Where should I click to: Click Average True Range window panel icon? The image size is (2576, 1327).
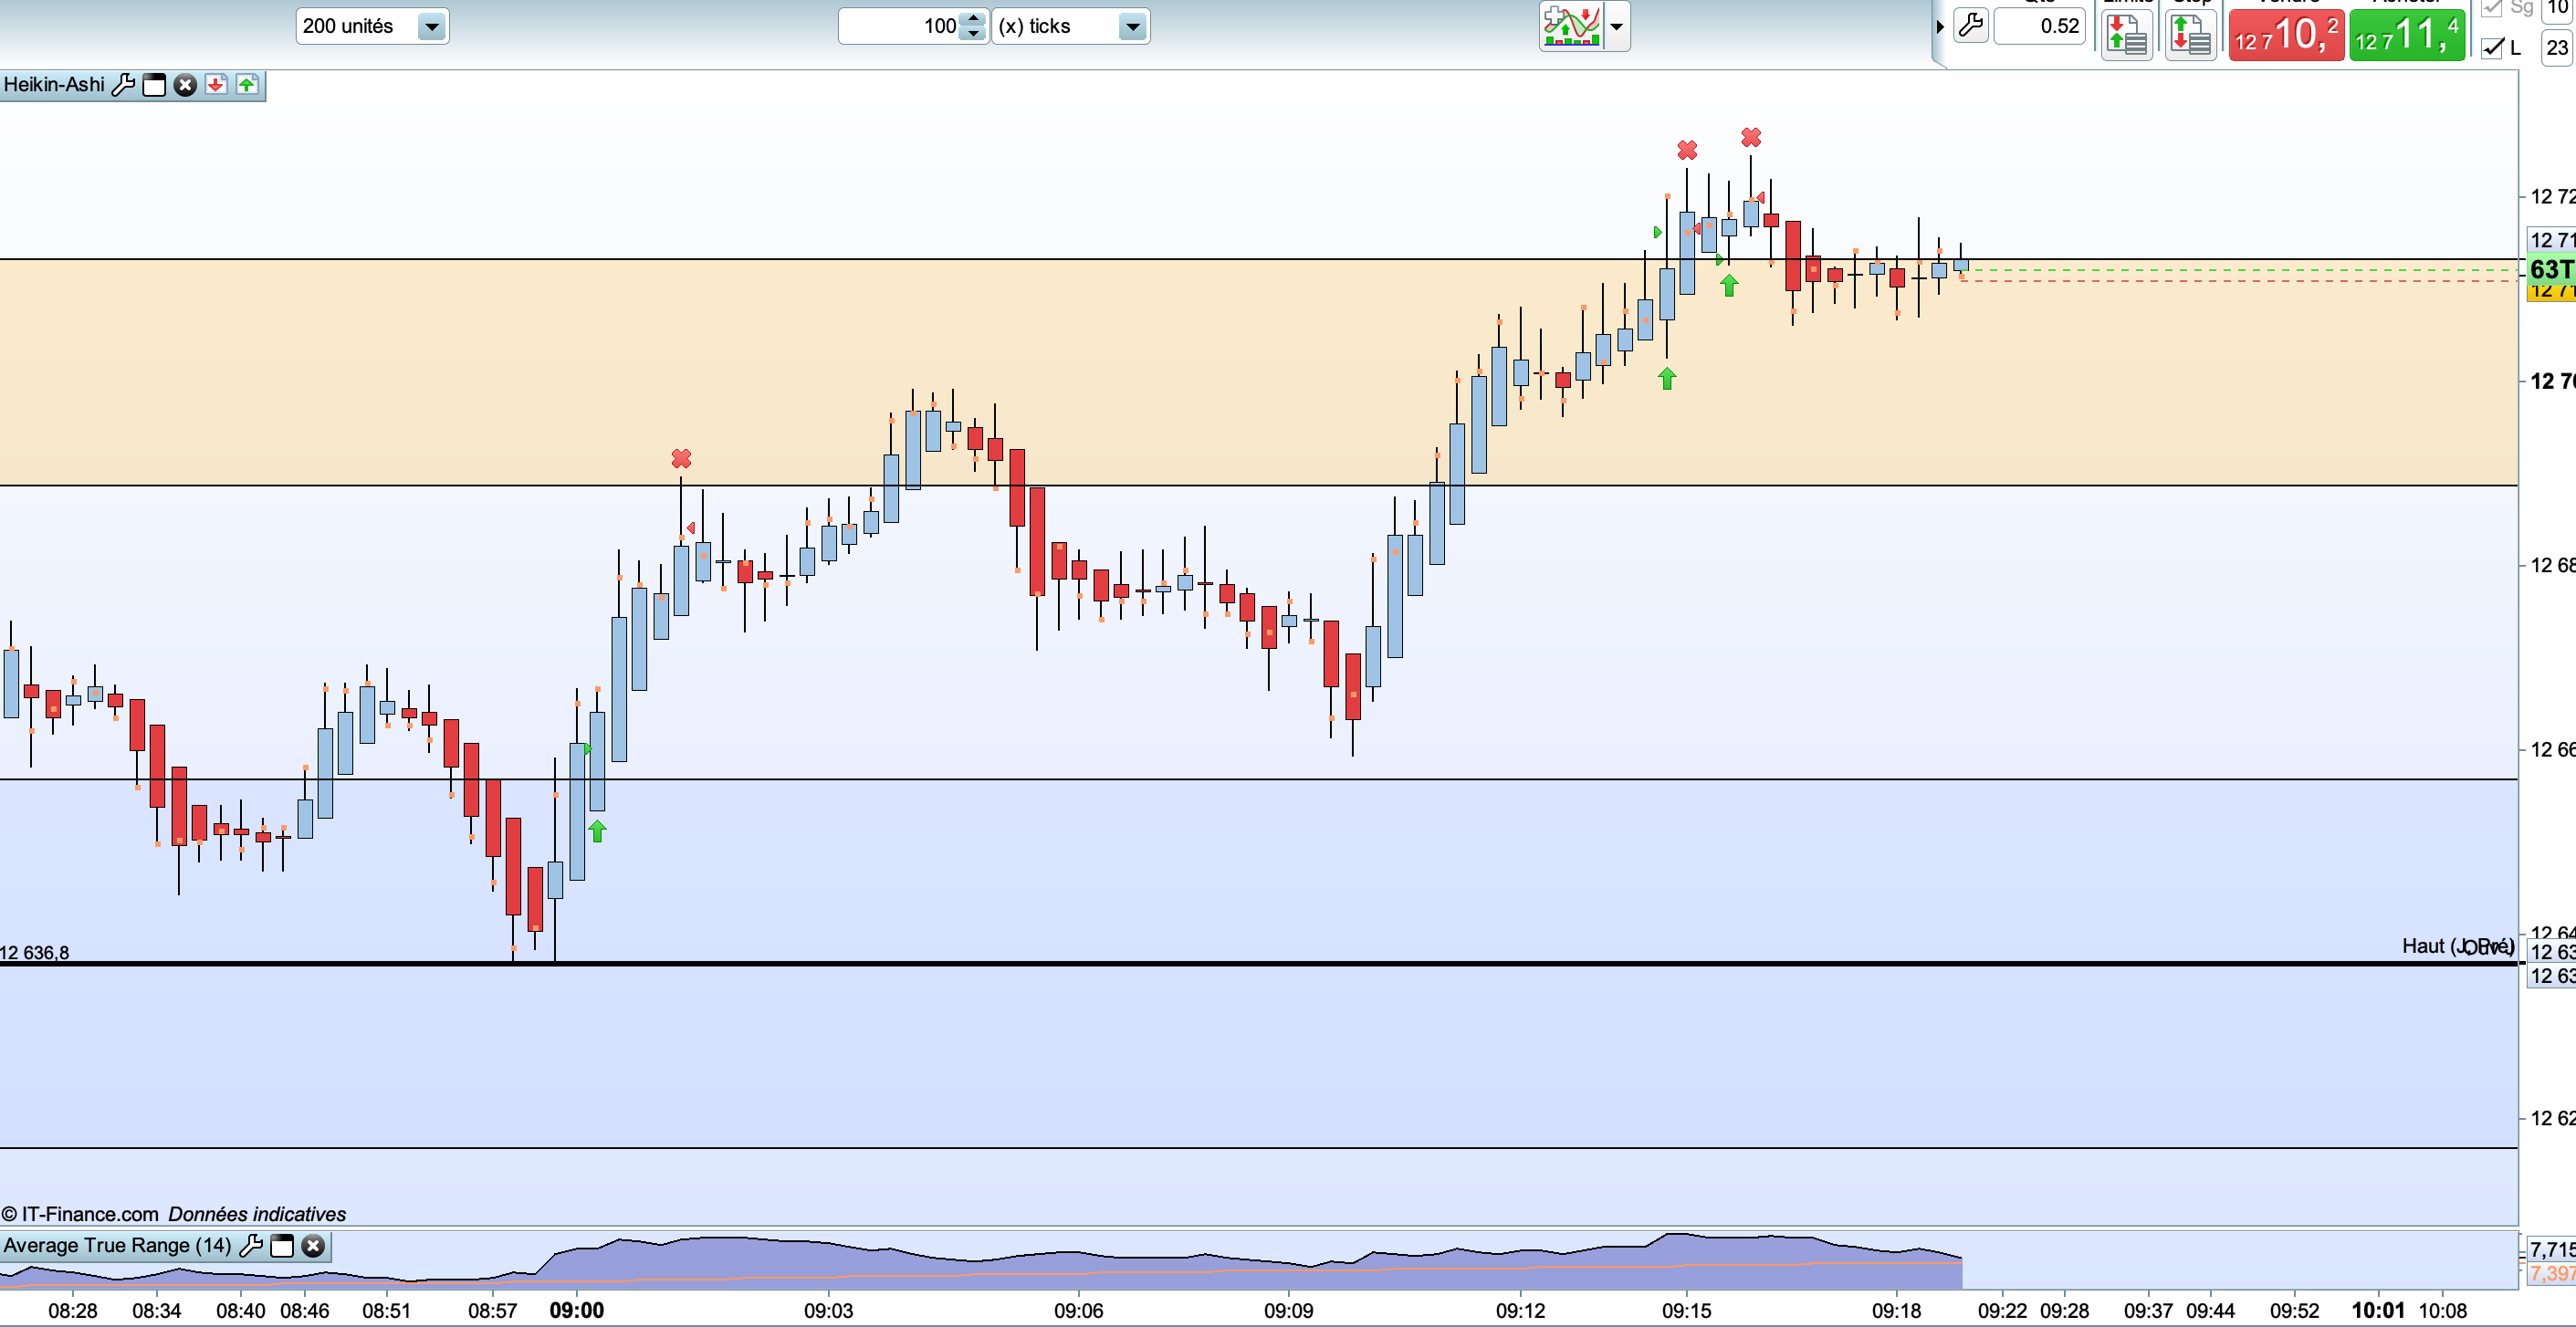point(282,1245)
